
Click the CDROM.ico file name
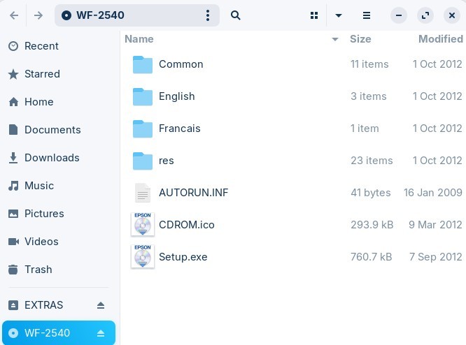point(187,225)
